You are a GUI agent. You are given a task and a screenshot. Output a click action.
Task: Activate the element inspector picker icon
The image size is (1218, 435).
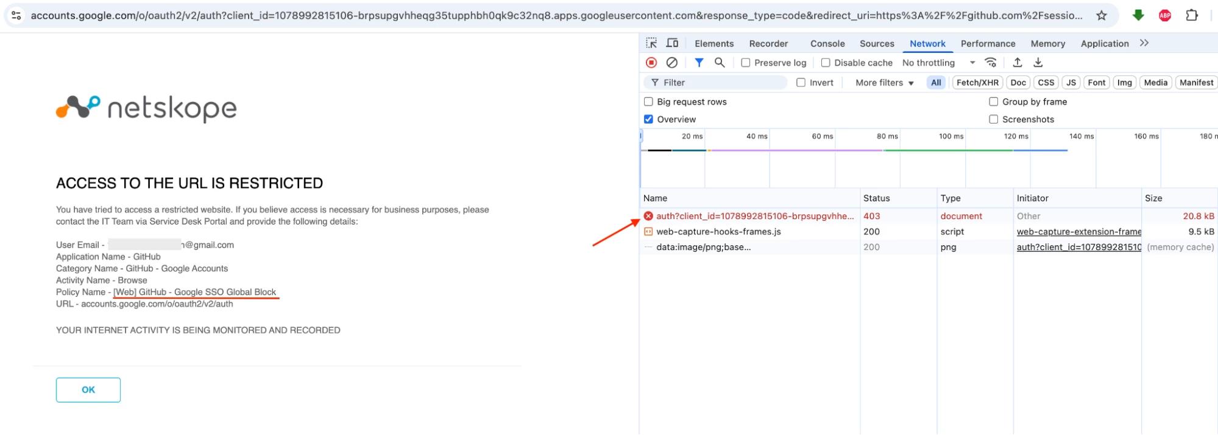651,43
